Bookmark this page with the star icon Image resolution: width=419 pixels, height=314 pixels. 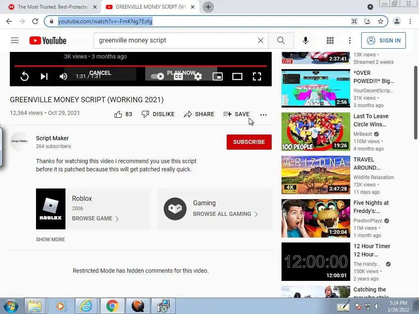click(381, 21)
